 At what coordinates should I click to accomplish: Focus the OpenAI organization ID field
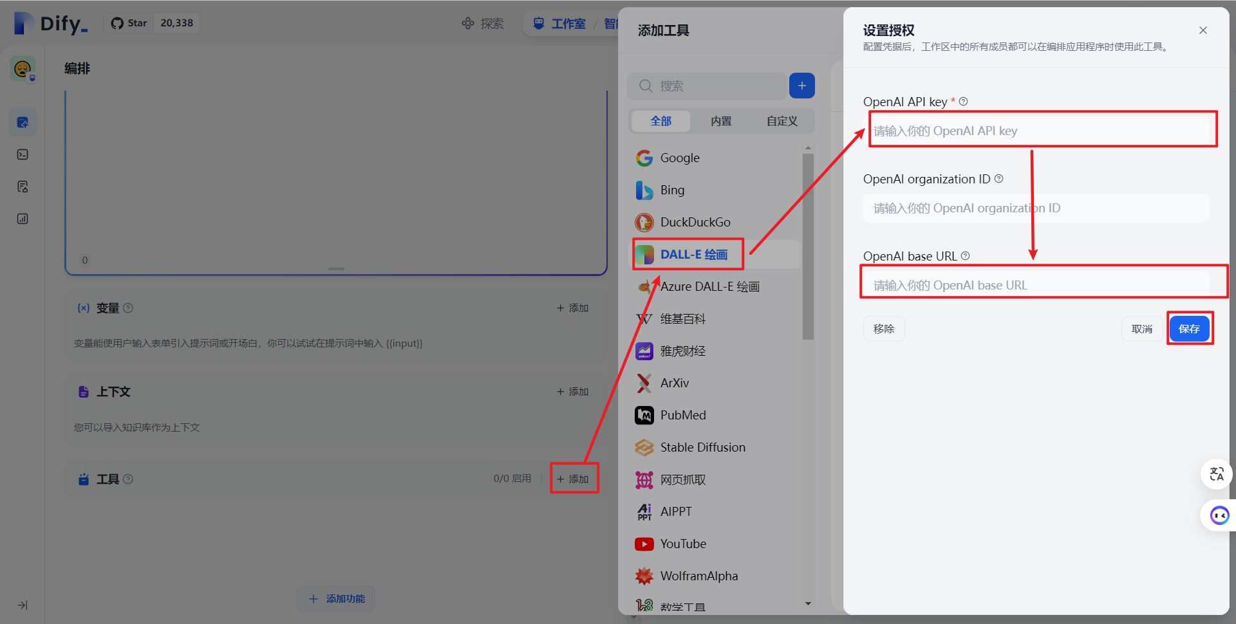tap(1036, 208)
